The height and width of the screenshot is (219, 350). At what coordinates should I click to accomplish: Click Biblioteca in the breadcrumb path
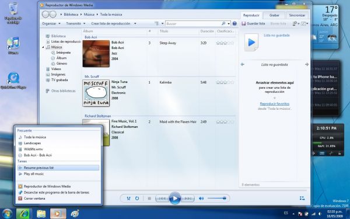(71, 14)
